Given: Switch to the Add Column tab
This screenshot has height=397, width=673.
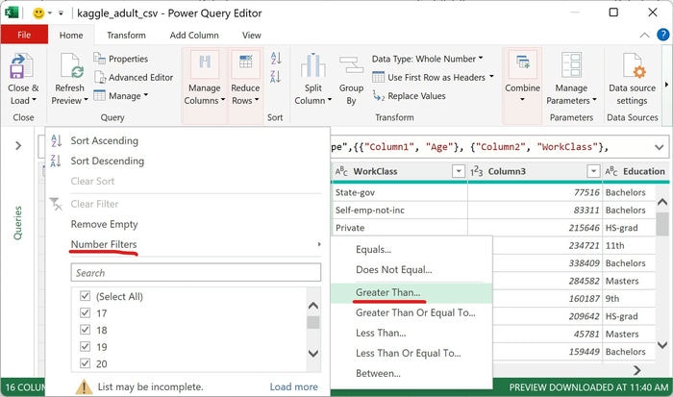Looking at the screenshot, I should click(x=194, y=36).
